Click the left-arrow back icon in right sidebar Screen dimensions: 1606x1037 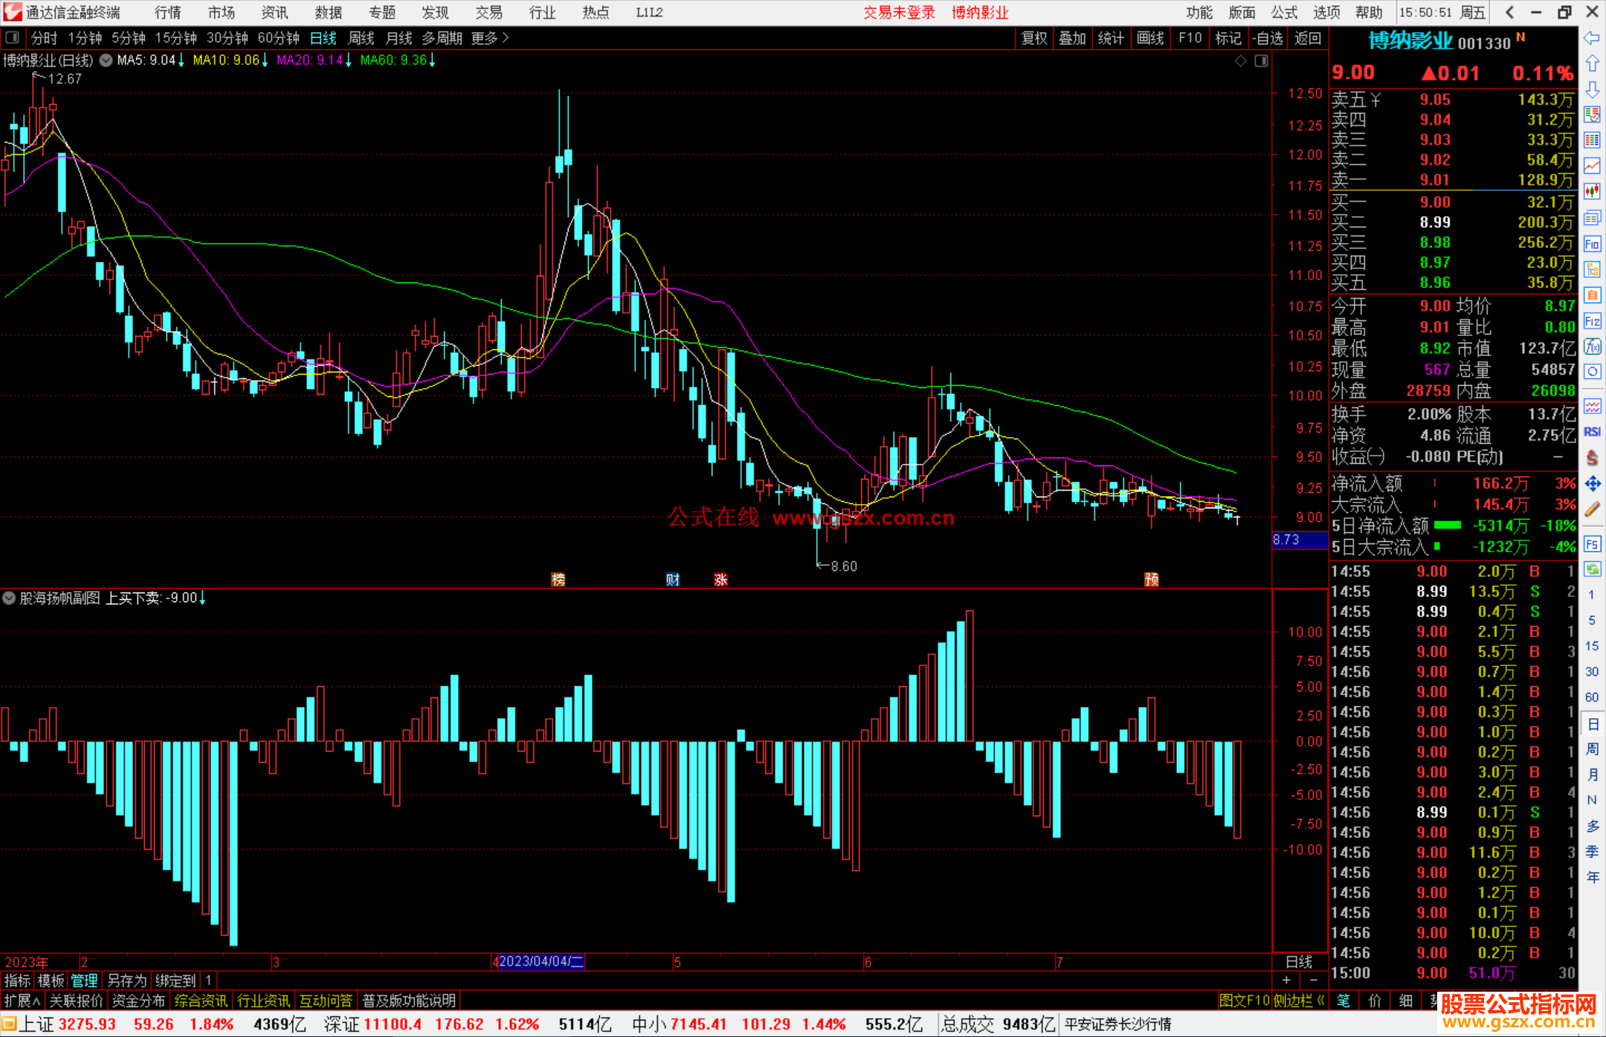click(x=1592, y=38)
